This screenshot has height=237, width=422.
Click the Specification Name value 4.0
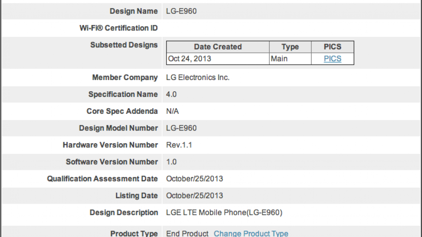171,94
